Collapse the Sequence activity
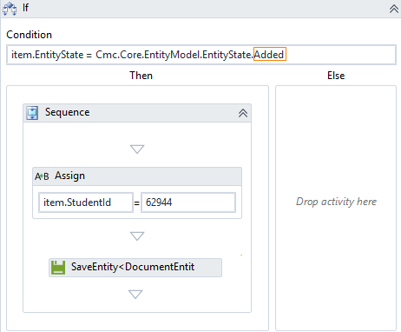Image resolution: width=401 pixels, height=332 pixels. 243,113
